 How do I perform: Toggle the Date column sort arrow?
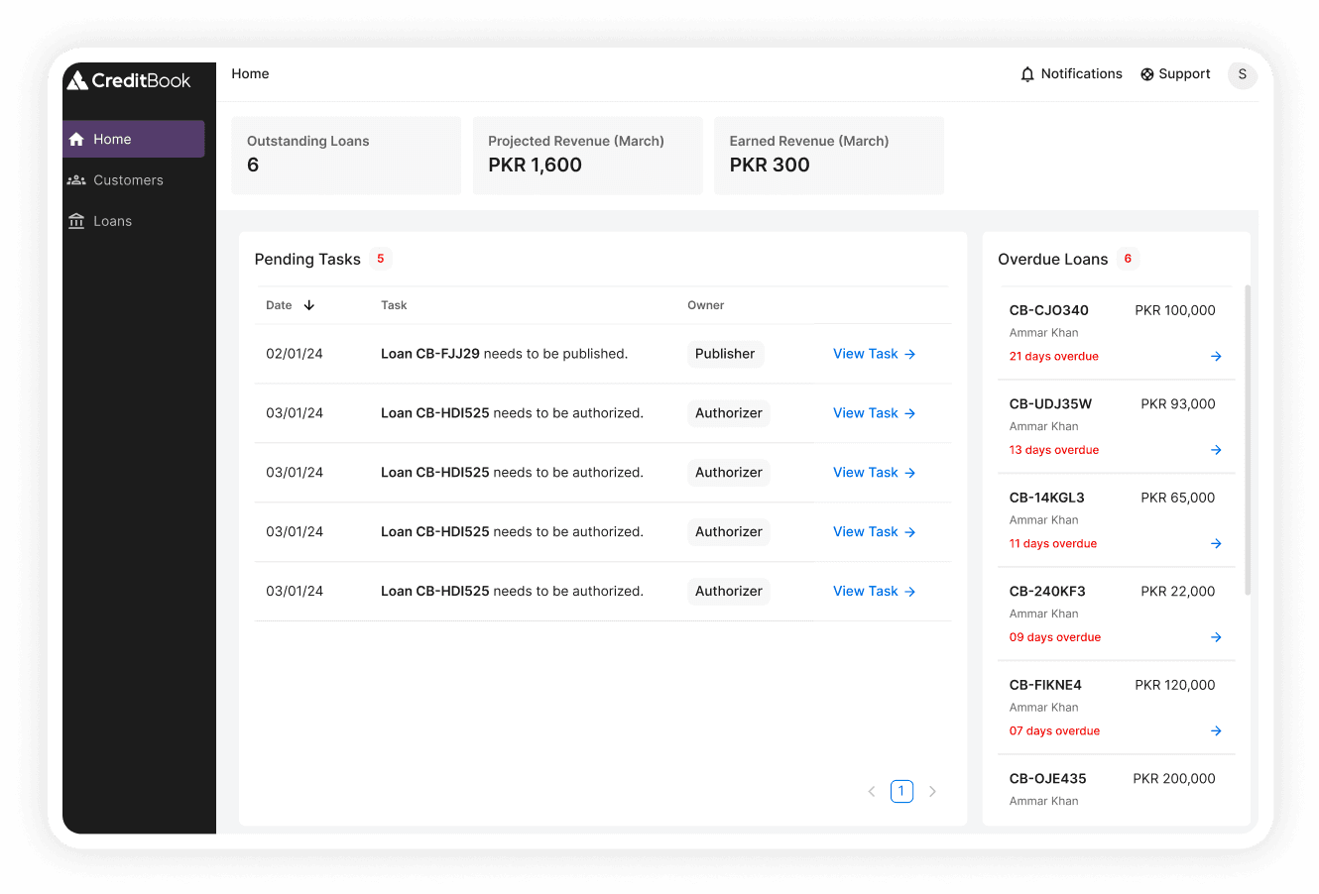[309, 305]
